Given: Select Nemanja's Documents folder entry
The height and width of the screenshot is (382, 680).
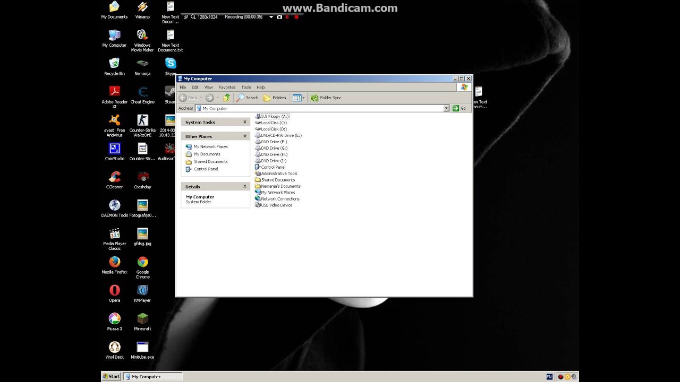Looking at the screenshot, I should (x=278, y=186).
